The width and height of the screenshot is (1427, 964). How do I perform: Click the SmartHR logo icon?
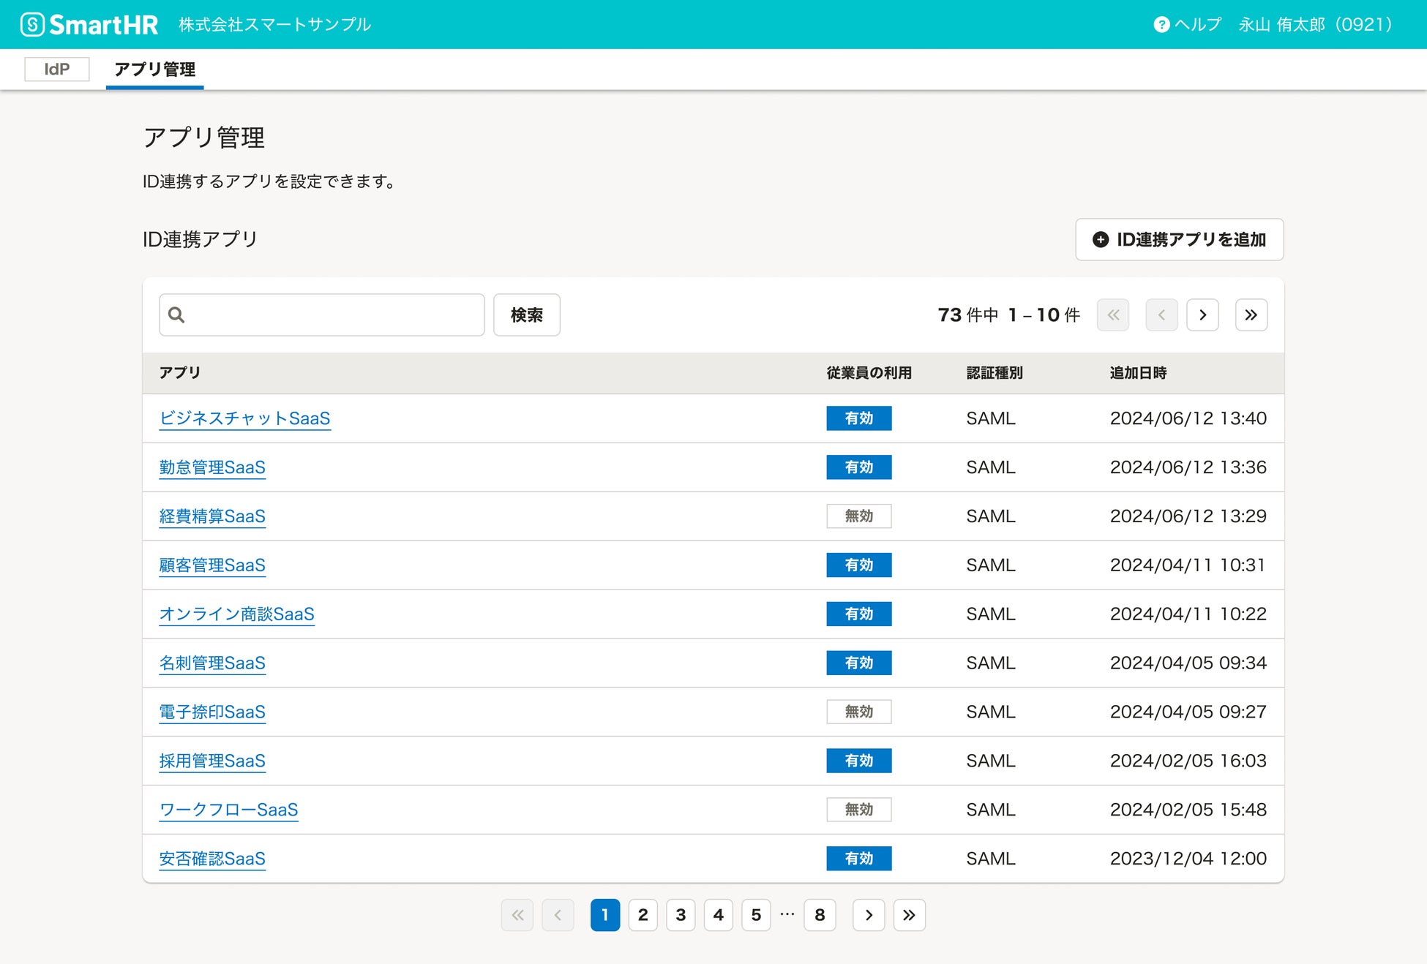(x=32, y=24)
